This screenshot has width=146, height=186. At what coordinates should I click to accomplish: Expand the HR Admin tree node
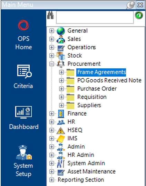51,155
